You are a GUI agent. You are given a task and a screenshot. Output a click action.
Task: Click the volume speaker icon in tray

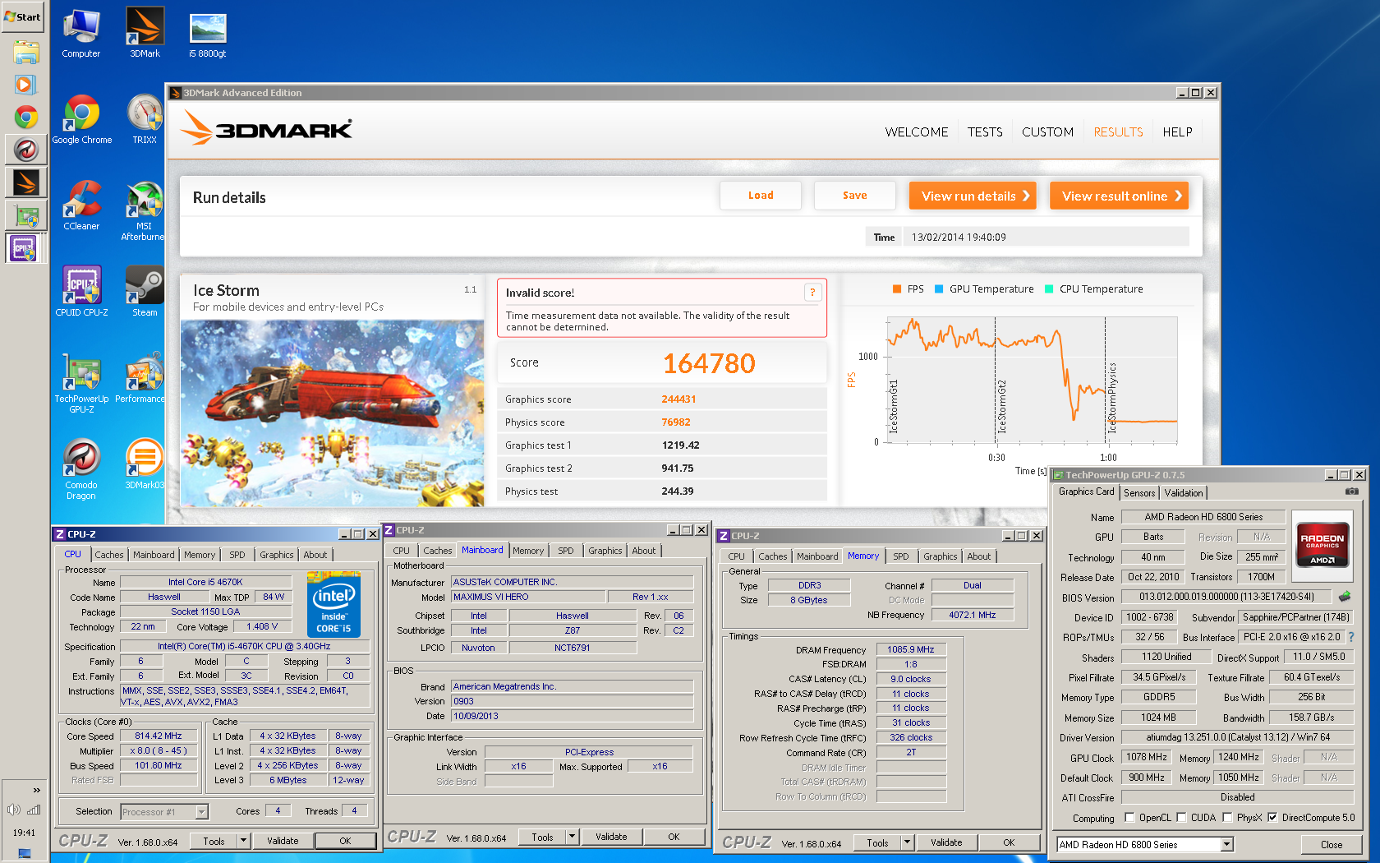[x=13, y=810]
